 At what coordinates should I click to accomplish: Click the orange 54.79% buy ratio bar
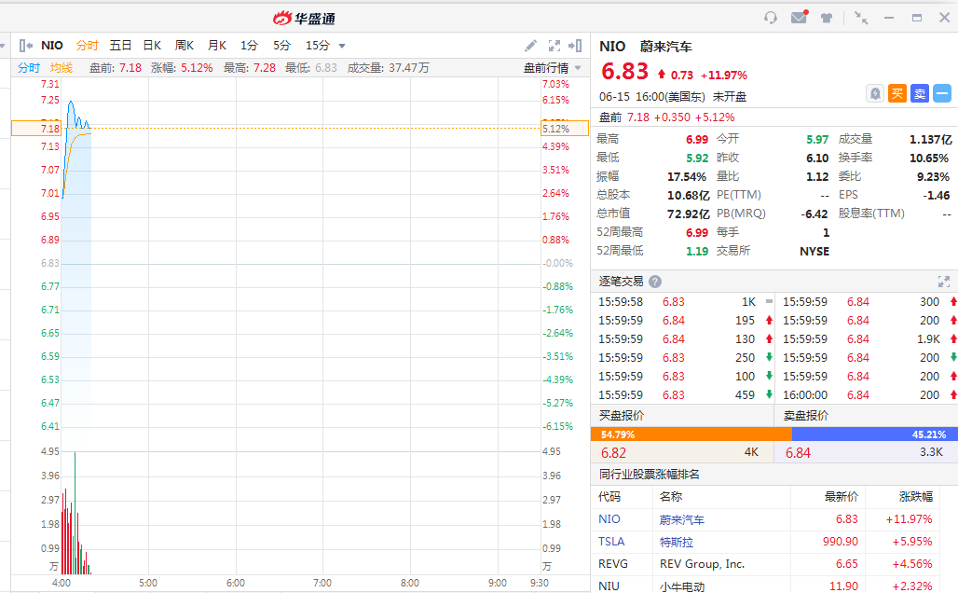pos(691,434)
